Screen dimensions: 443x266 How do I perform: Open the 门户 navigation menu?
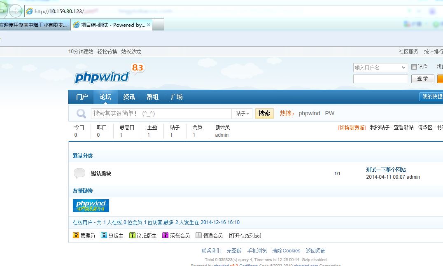click(82, 97)
